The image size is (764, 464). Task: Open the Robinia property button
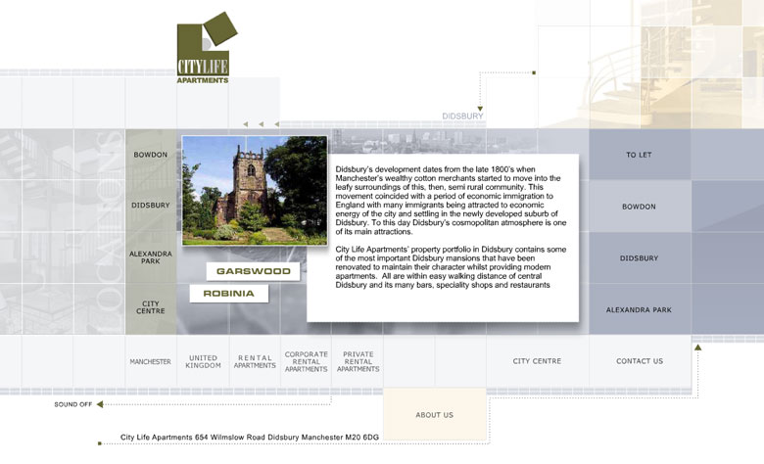tap(228, 294)
